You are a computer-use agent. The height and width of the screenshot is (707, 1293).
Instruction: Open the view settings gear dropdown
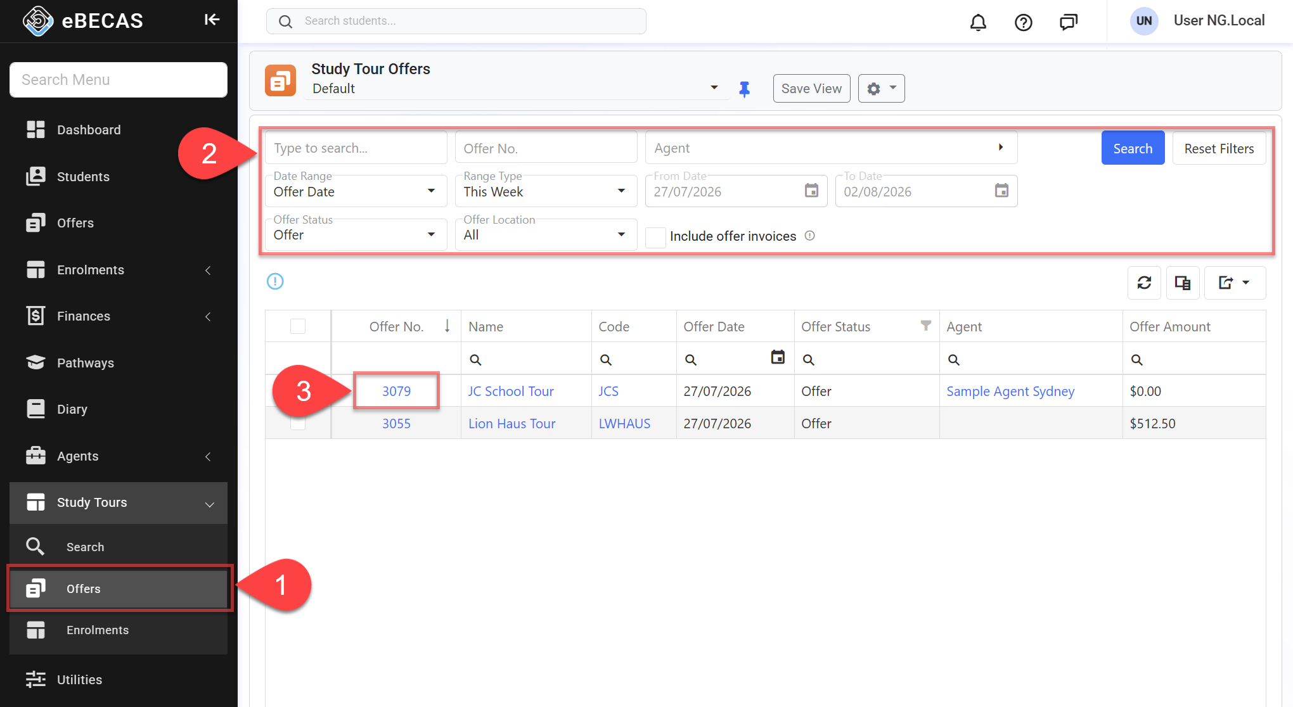(881, 89)
